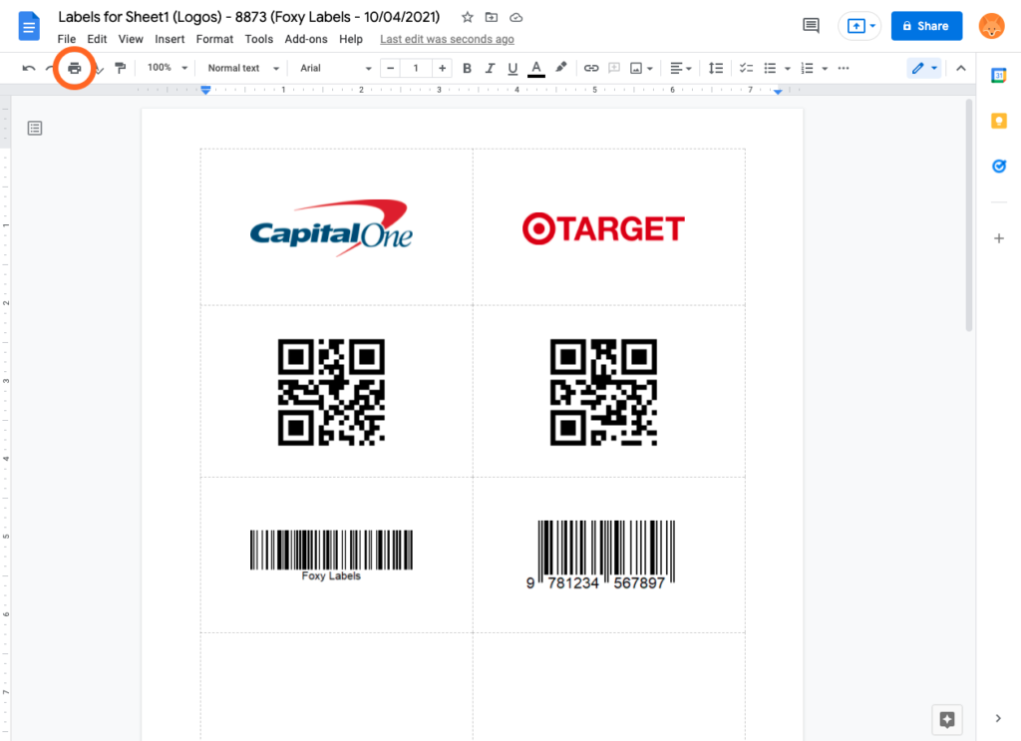Select the Highlight color marker icon

(561, 68)
